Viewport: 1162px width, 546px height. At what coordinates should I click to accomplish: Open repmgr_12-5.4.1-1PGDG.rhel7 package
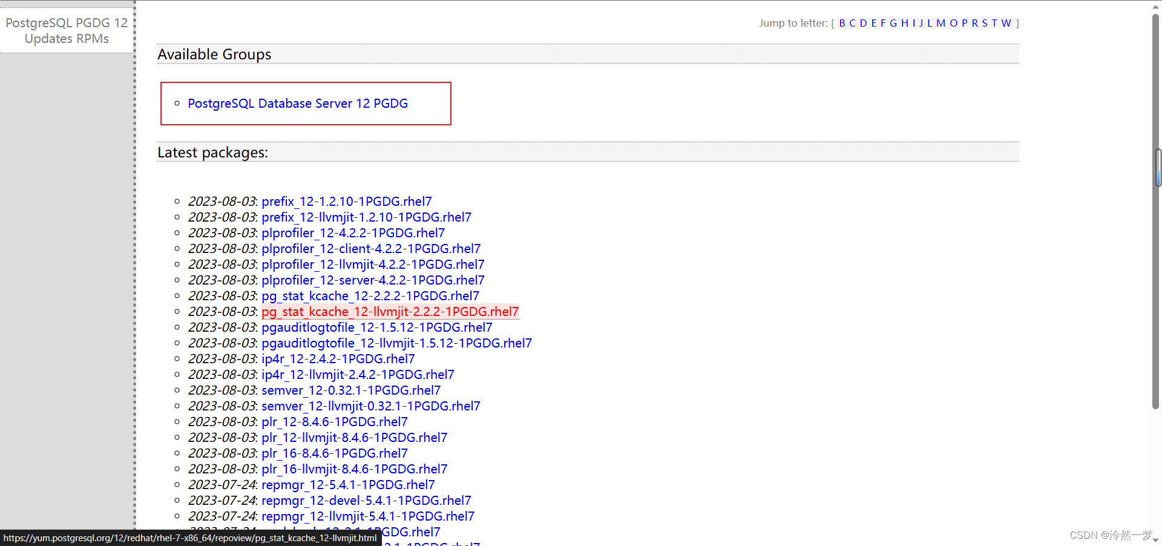[x=348, y=485]
